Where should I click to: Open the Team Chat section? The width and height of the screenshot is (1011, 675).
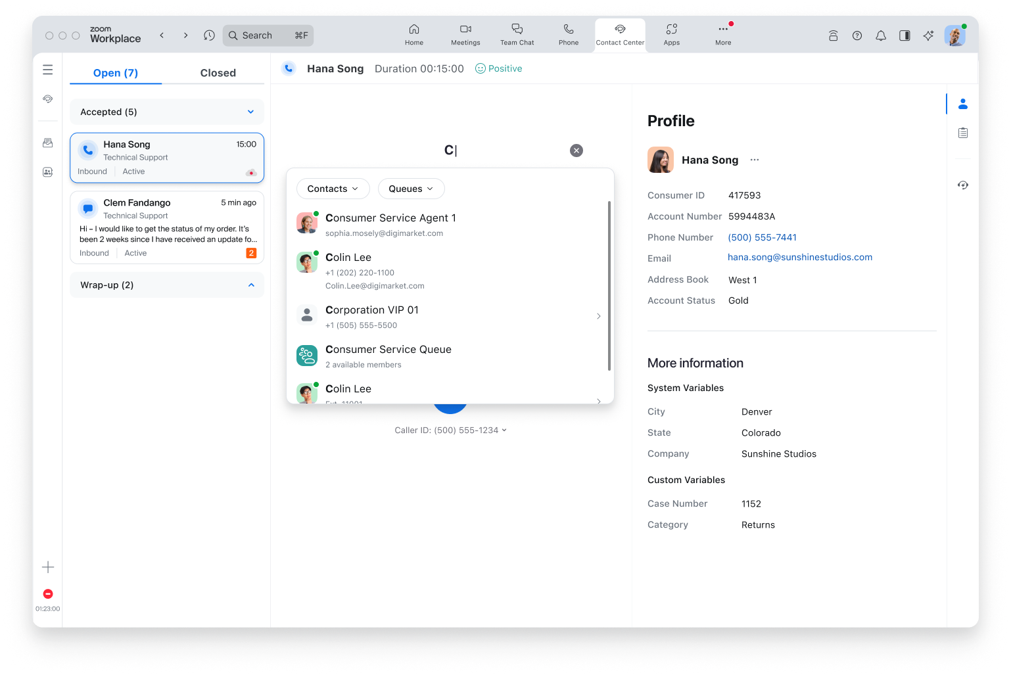pyautogui.click(x=517, y=35)
